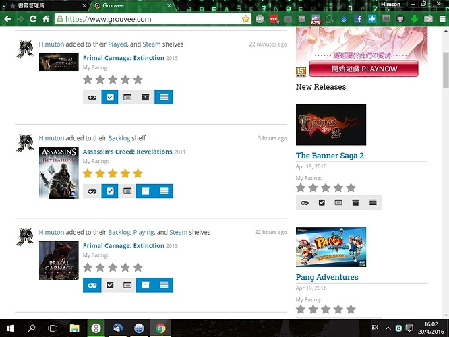Open Facebook extension icon
The width and height of the screenshot is (449, 337).
[x=358, y=19]
